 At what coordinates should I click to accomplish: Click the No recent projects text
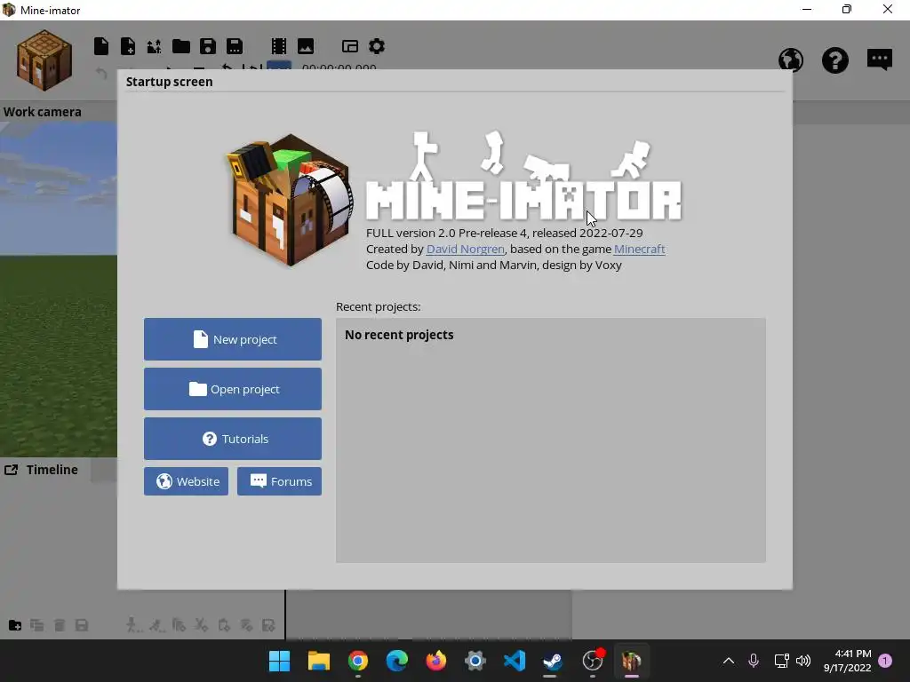click(399, 335)
